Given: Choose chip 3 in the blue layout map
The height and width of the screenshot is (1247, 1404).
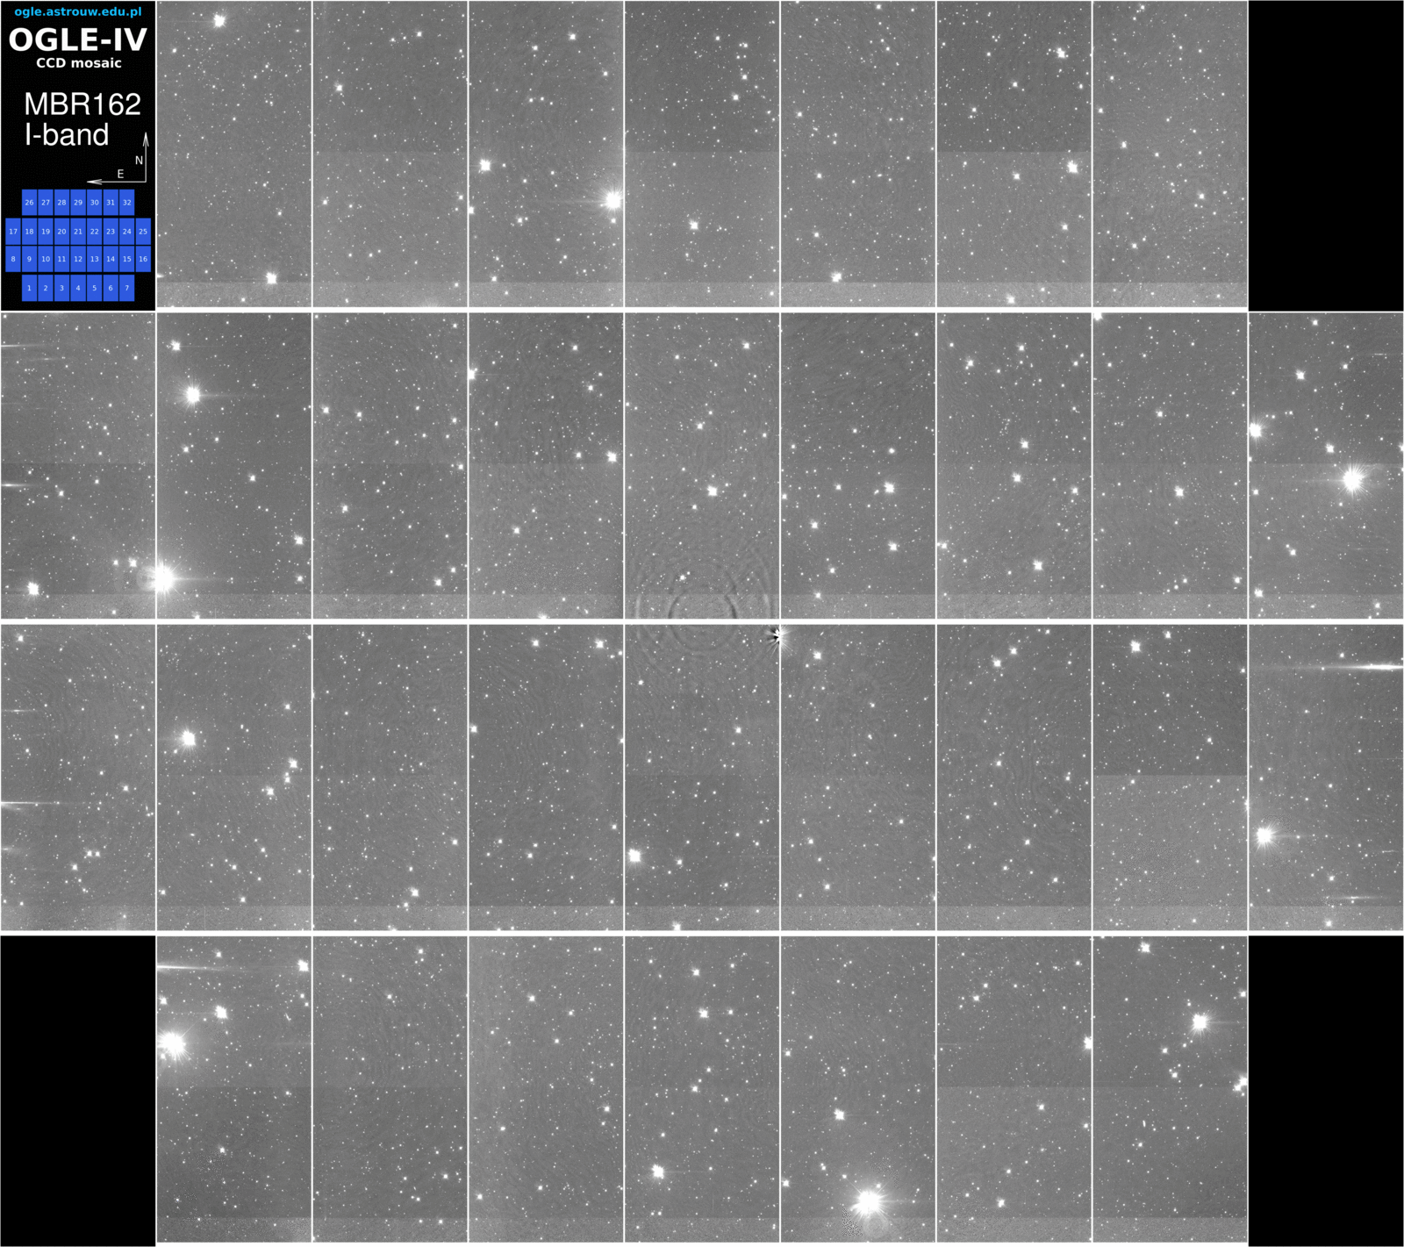Looking at the screenshot, I should coord(61,288).
